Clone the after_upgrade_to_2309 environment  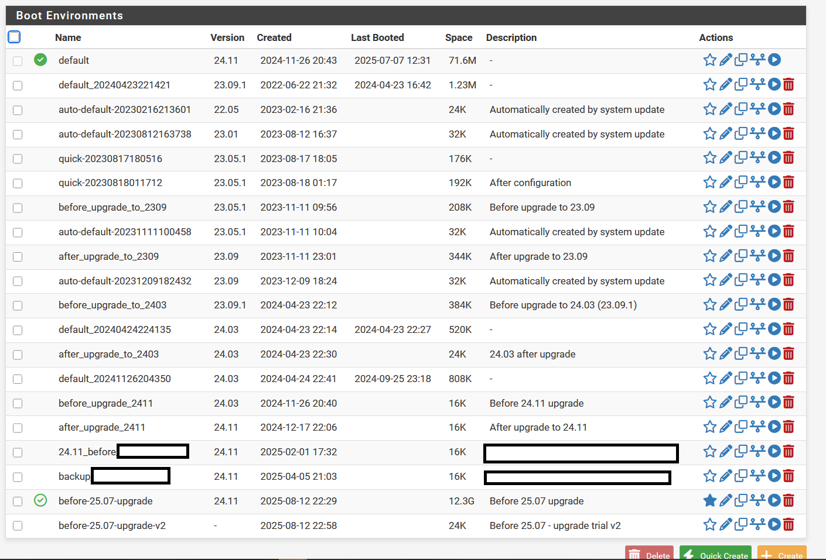pos(741,256)
